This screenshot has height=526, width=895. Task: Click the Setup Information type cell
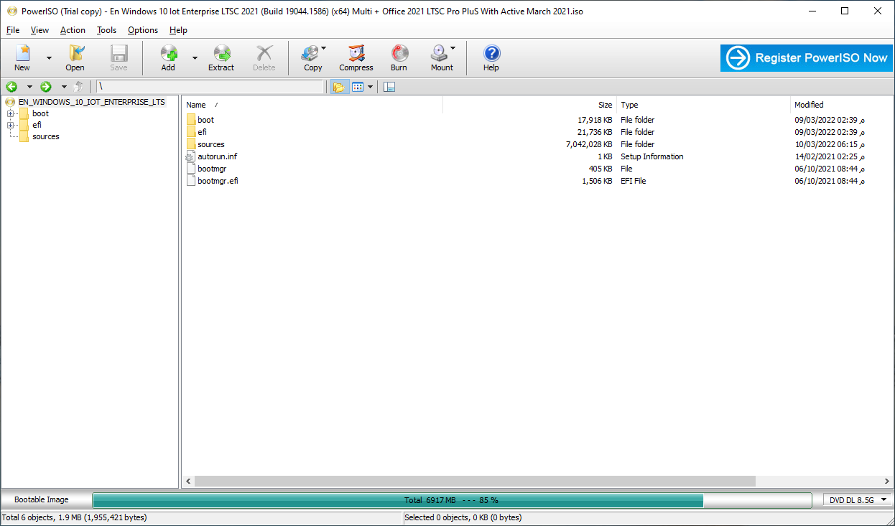[652, 156]
